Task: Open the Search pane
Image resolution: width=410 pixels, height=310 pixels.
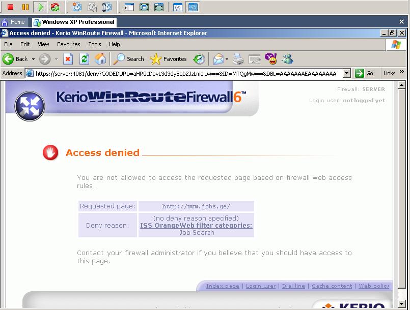Action: [129, 59]
